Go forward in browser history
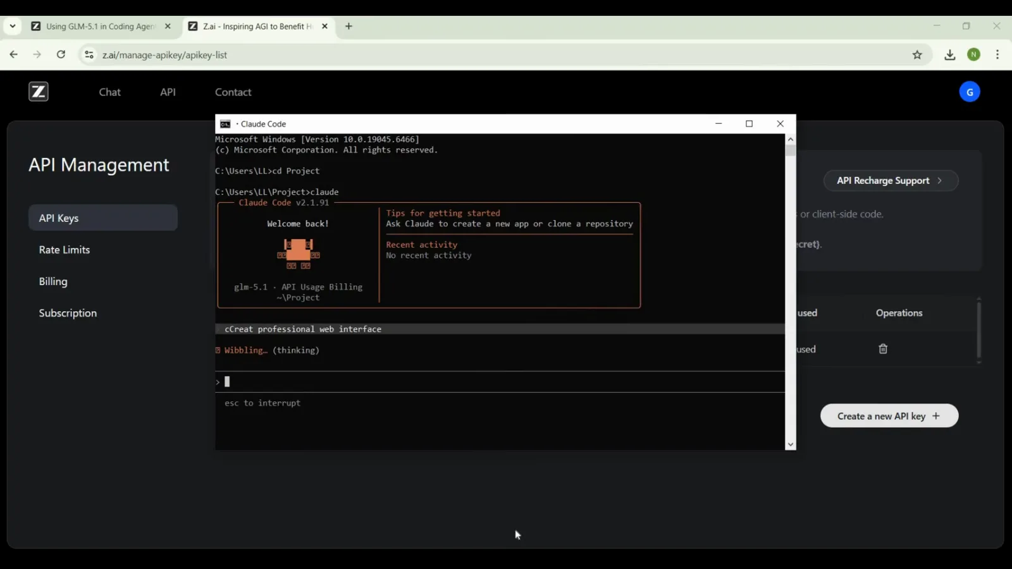This screenshot has width=1012, height=569. point(37,55)
